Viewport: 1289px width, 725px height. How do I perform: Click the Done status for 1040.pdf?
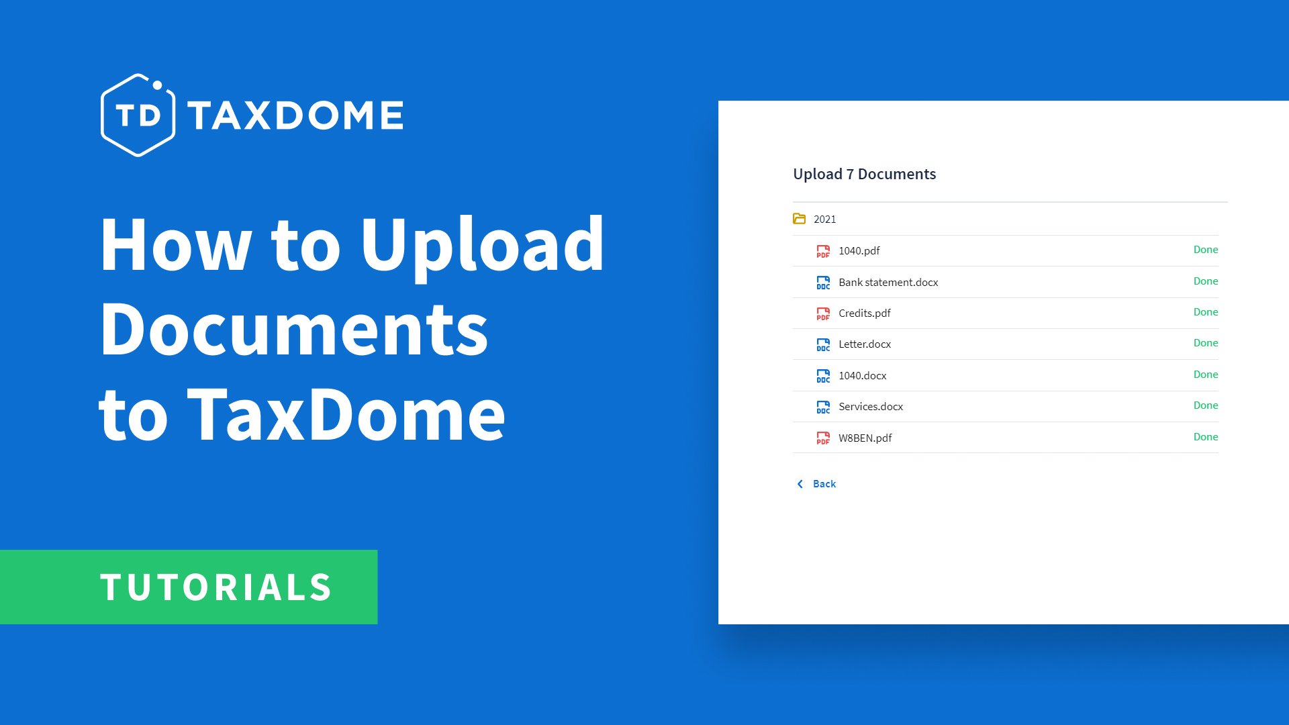tap(1206, 250)
